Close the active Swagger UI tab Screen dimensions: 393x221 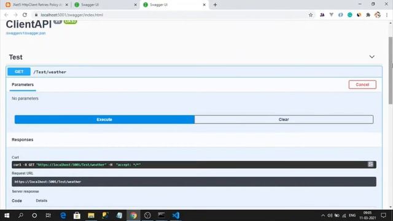tap(204, 5)
